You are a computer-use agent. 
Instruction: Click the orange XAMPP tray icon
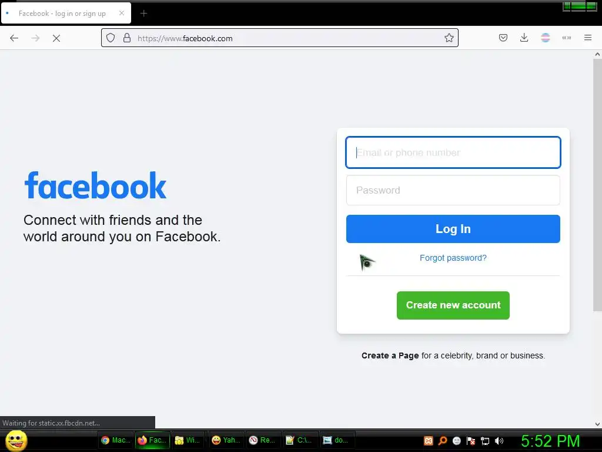click(x=429, y=440)
